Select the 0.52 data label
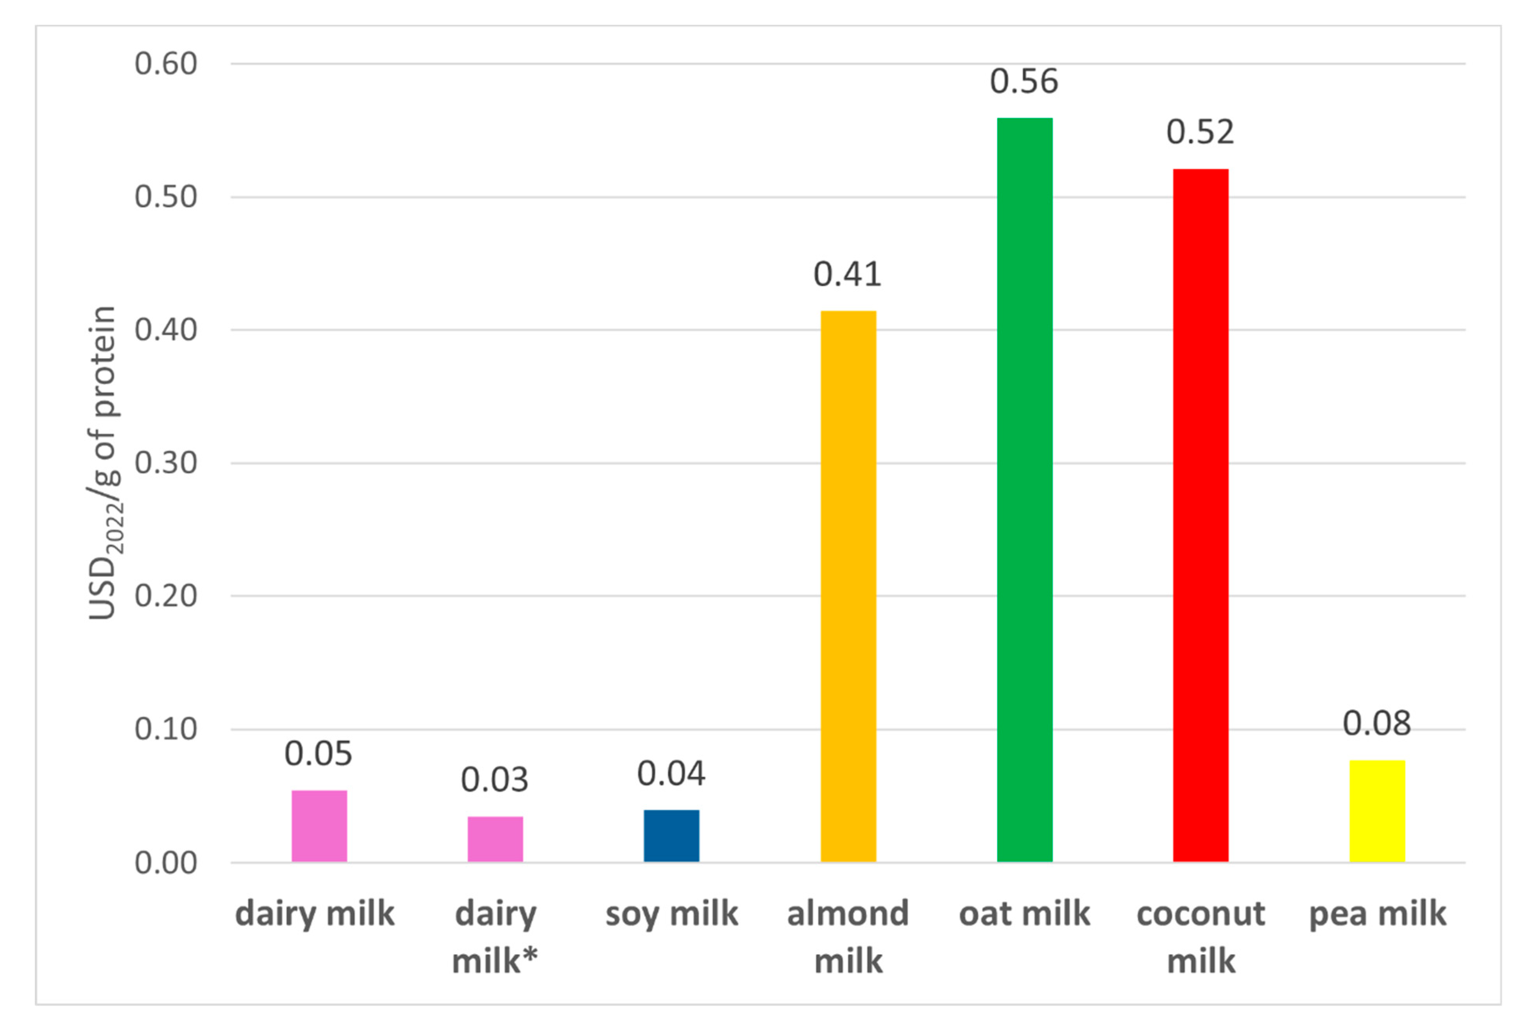This screenshot has height=1028, width=1528. (x=1200, y=132)
